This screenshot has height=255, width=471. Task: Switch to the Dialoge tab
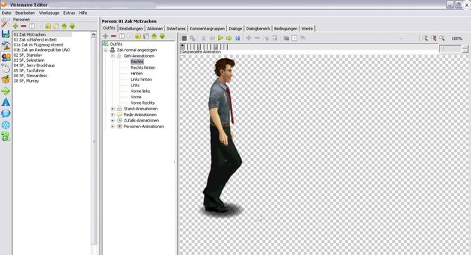pos(235,29)
